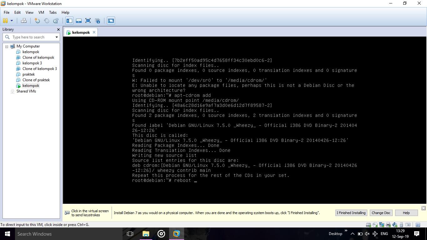This screenshot has height=240, width=427.
Task: Click the battery tray icon
Action: tap(360, 234)
